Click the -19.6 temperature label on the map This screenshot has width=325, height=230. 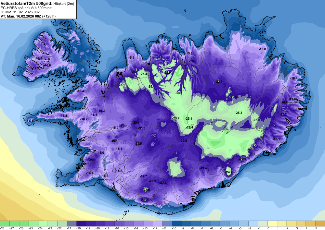tap(193, 61)
